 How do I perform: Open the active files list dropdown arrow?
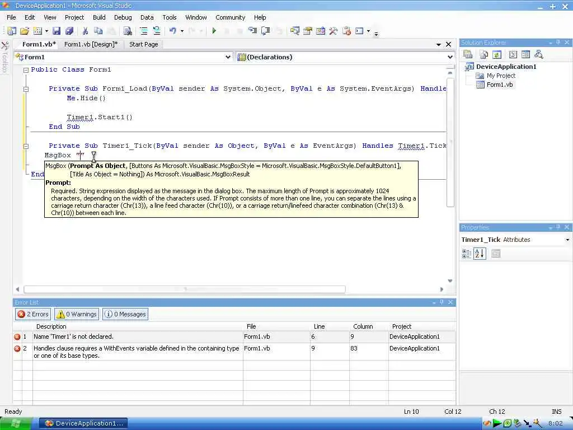tap(439, 45)
